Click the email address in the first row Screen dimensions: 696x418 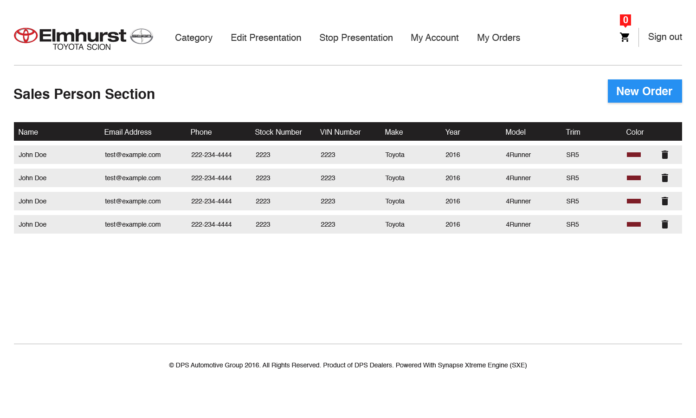click(x=133, y=155)
